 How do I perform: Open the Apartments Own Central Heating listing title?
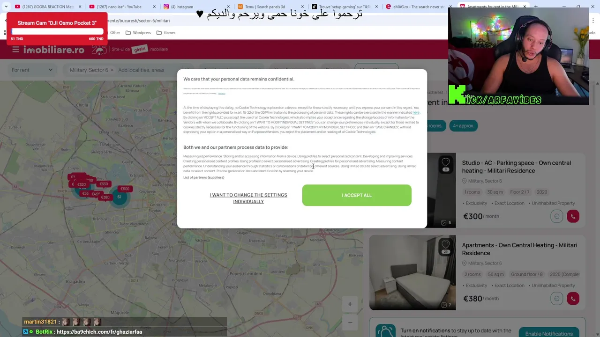point(519,249)
